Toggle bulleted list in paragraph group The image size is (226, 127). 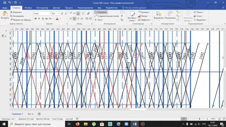pyautogui.click(x=83, y=13)
